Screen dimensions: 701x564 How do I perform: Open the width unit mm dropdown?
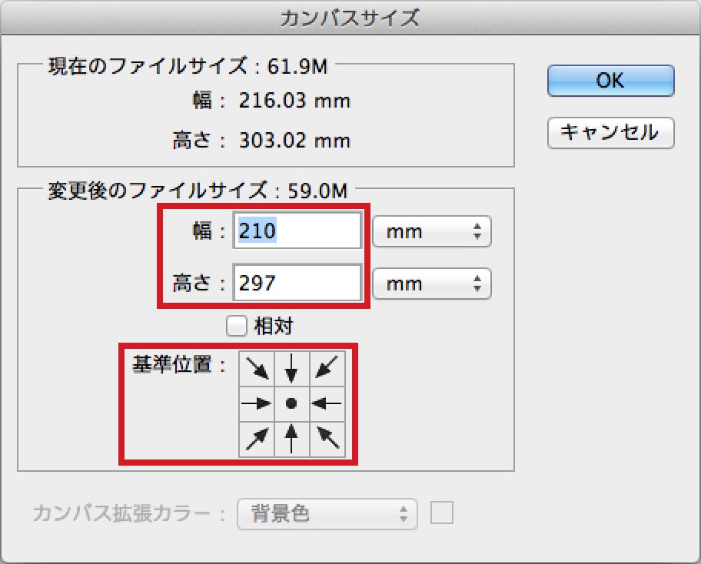pyautogui.click(x=431, y=231)
